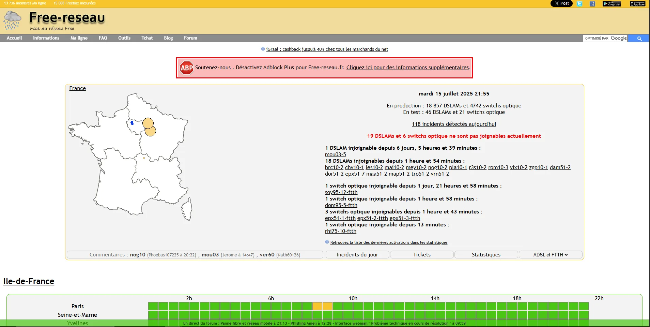The width and height of the screenshot is (650, 327).
Task: Open the epx51-3-ftth switch link
Action: click(405, 218)
